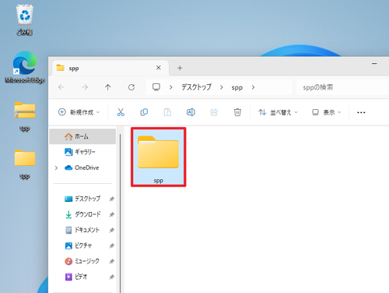Screen dimensions: 389x293
Task: Expand chevron after spp in address bar
Action: (253, 87)
